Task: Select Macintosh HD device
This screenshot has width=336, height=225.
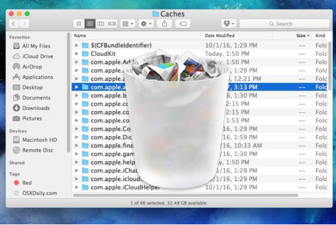Action: tap(35, 140)
